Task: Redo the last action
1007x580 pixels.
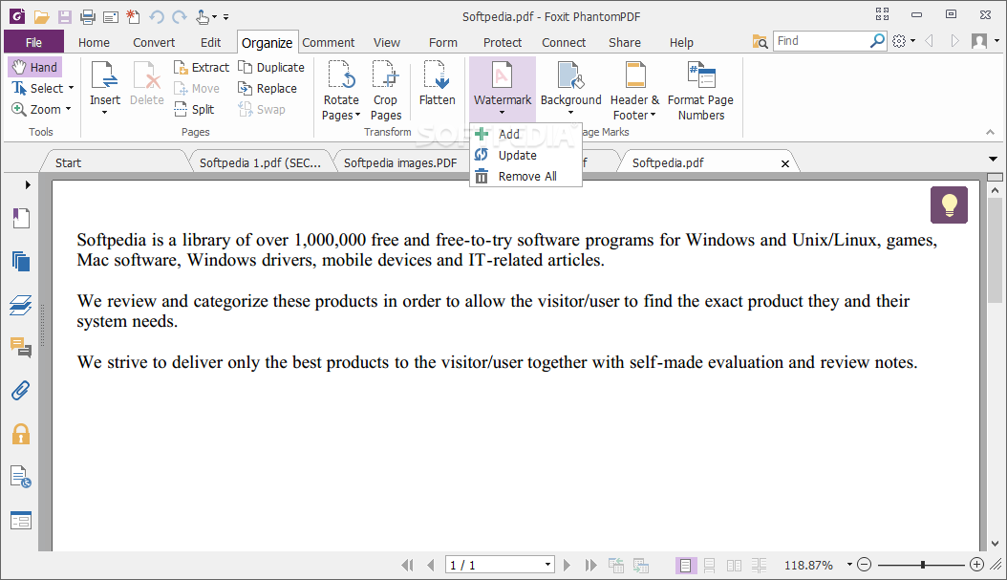Action: pos(180,16)
